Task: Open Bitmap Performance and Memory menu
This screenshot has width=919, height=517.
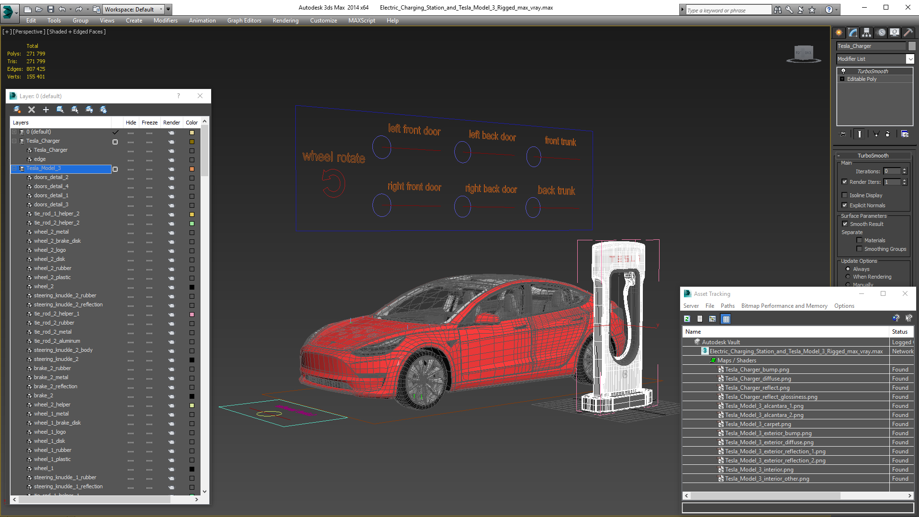Action: [x=784, y=306]
